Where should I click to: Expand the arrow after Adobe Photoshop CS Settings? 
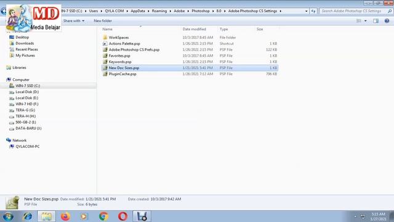[x=281, y=11]
